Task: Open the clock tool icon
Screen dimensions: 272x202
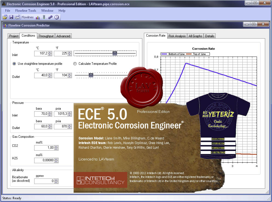Action: pos(57,17)
